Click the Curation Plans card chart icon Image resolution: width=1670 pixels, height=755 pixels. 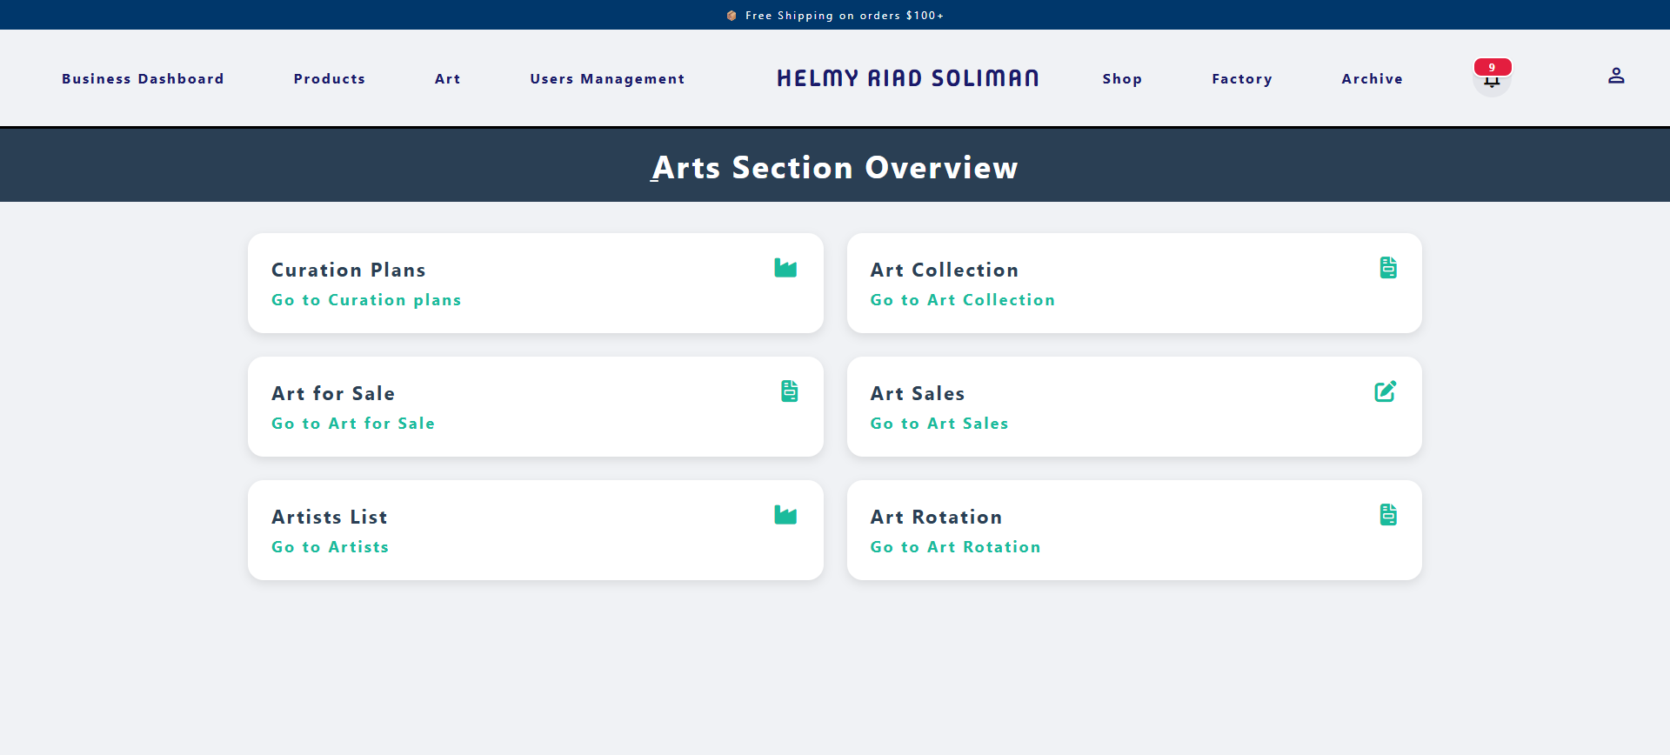click(x=785, y=268)
